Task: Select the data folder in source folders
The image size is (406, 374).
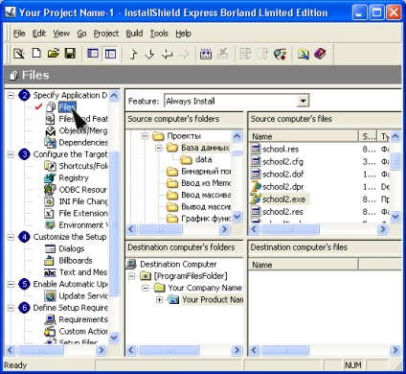Action: pos(203,159)
